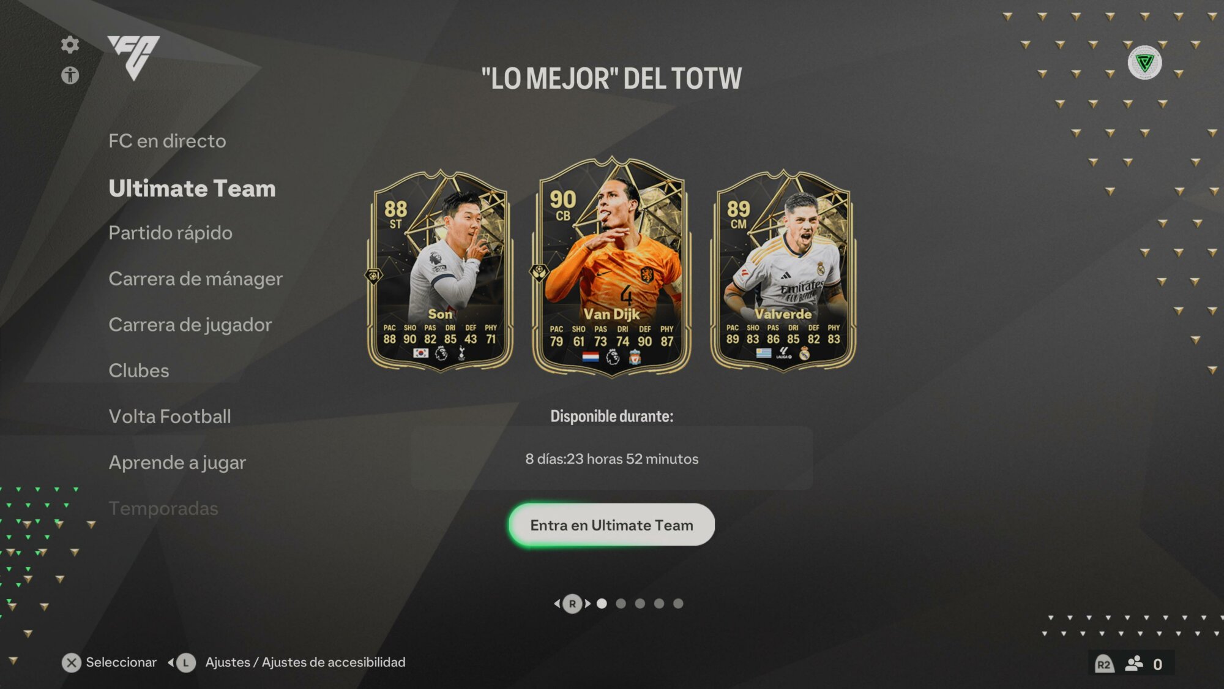Select the Son 88 ST card
The image size is (1224, 689).
[440, 271]
